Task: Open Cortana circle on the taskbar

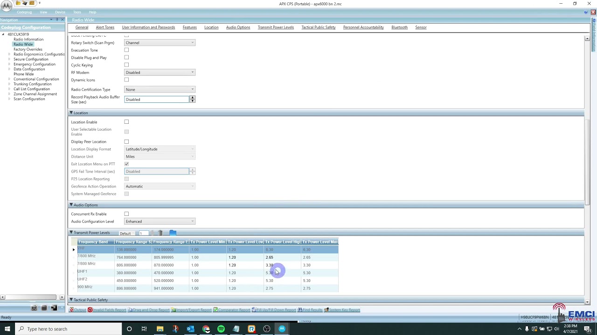Action: tap(129, 329)
